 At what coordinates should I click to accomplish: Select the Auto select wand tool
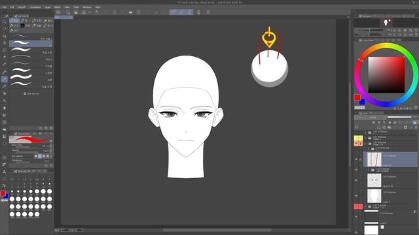point(5,57)
